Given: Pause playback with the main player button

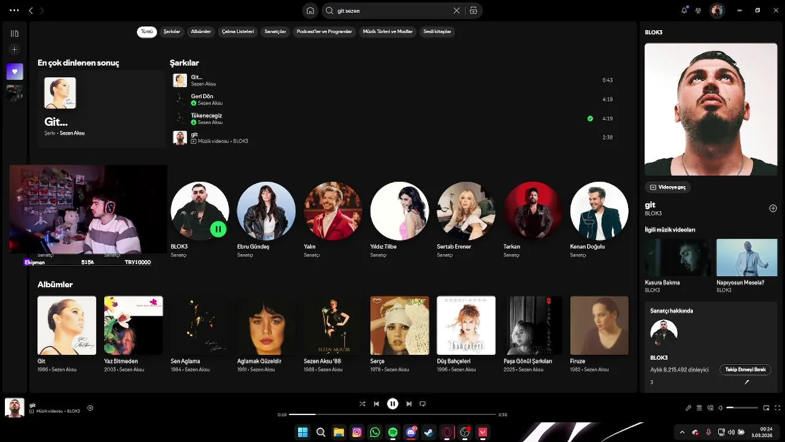Looking at the screenshot, I should (392, 404).
